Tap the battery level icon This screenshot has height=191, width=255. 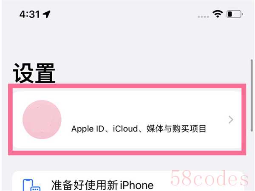coord(235,14)
